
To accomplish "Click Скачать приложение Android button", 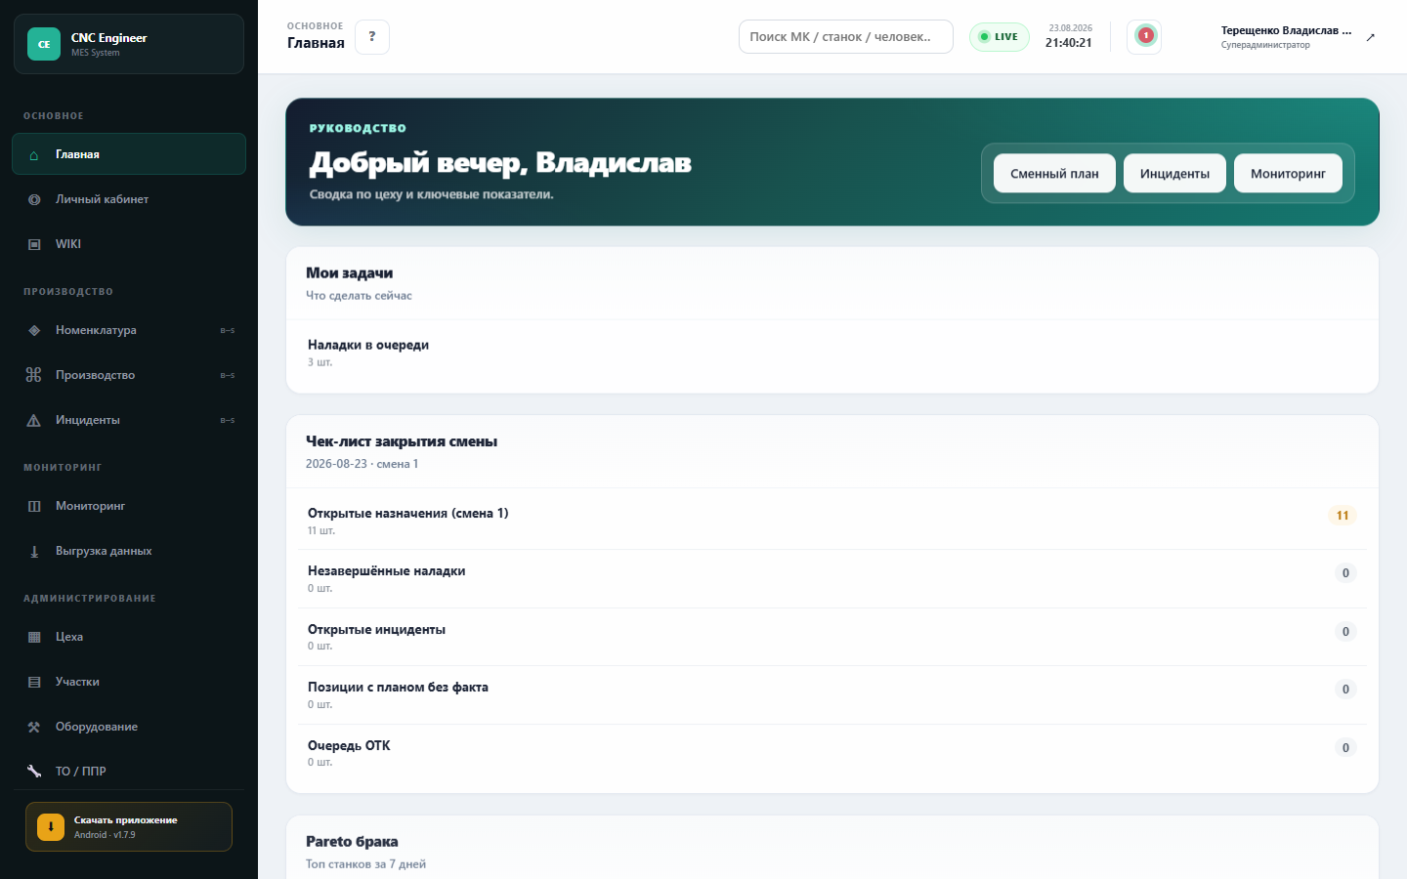I will (129, 827).
